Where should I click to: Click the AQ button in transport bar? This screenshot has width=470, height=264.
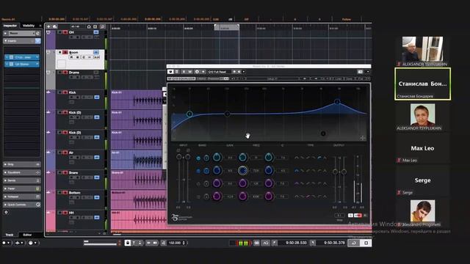point(266,243)
